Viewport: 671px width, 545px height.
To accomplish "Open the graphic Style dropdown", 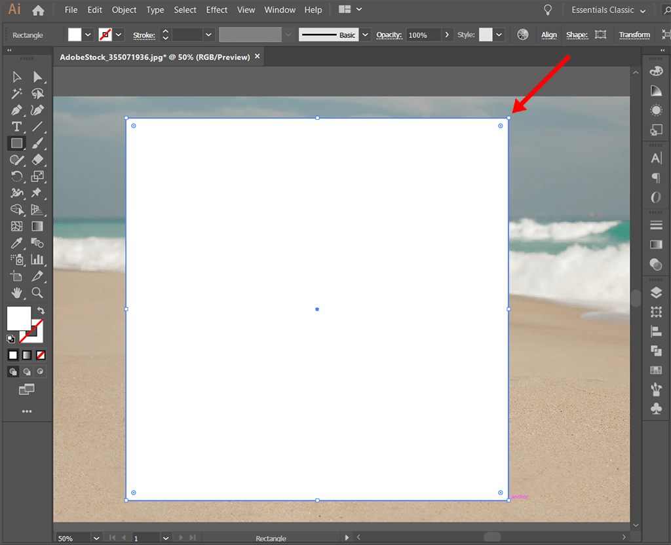I will click(x=499, y=35).
